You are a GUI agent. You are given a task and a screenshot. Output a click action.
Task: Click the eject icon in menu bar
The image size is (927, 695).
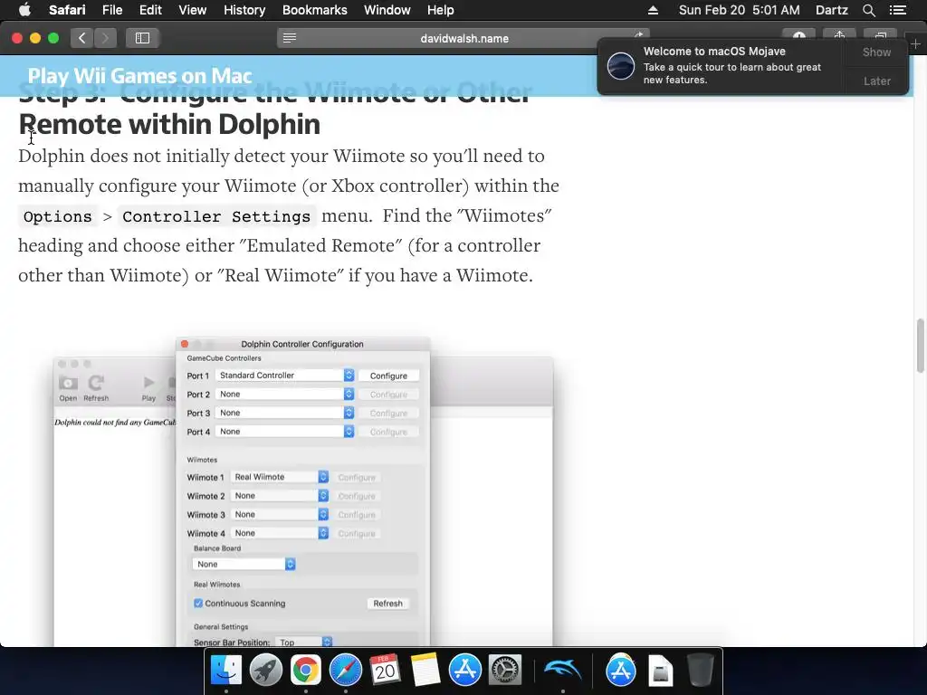coord(653,10)
